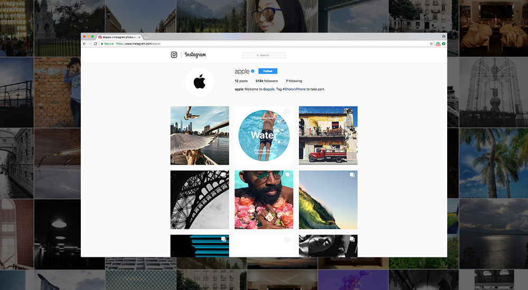Screen dimensions: 528x290
Task: Click the apple username heading
Action: 242,71
